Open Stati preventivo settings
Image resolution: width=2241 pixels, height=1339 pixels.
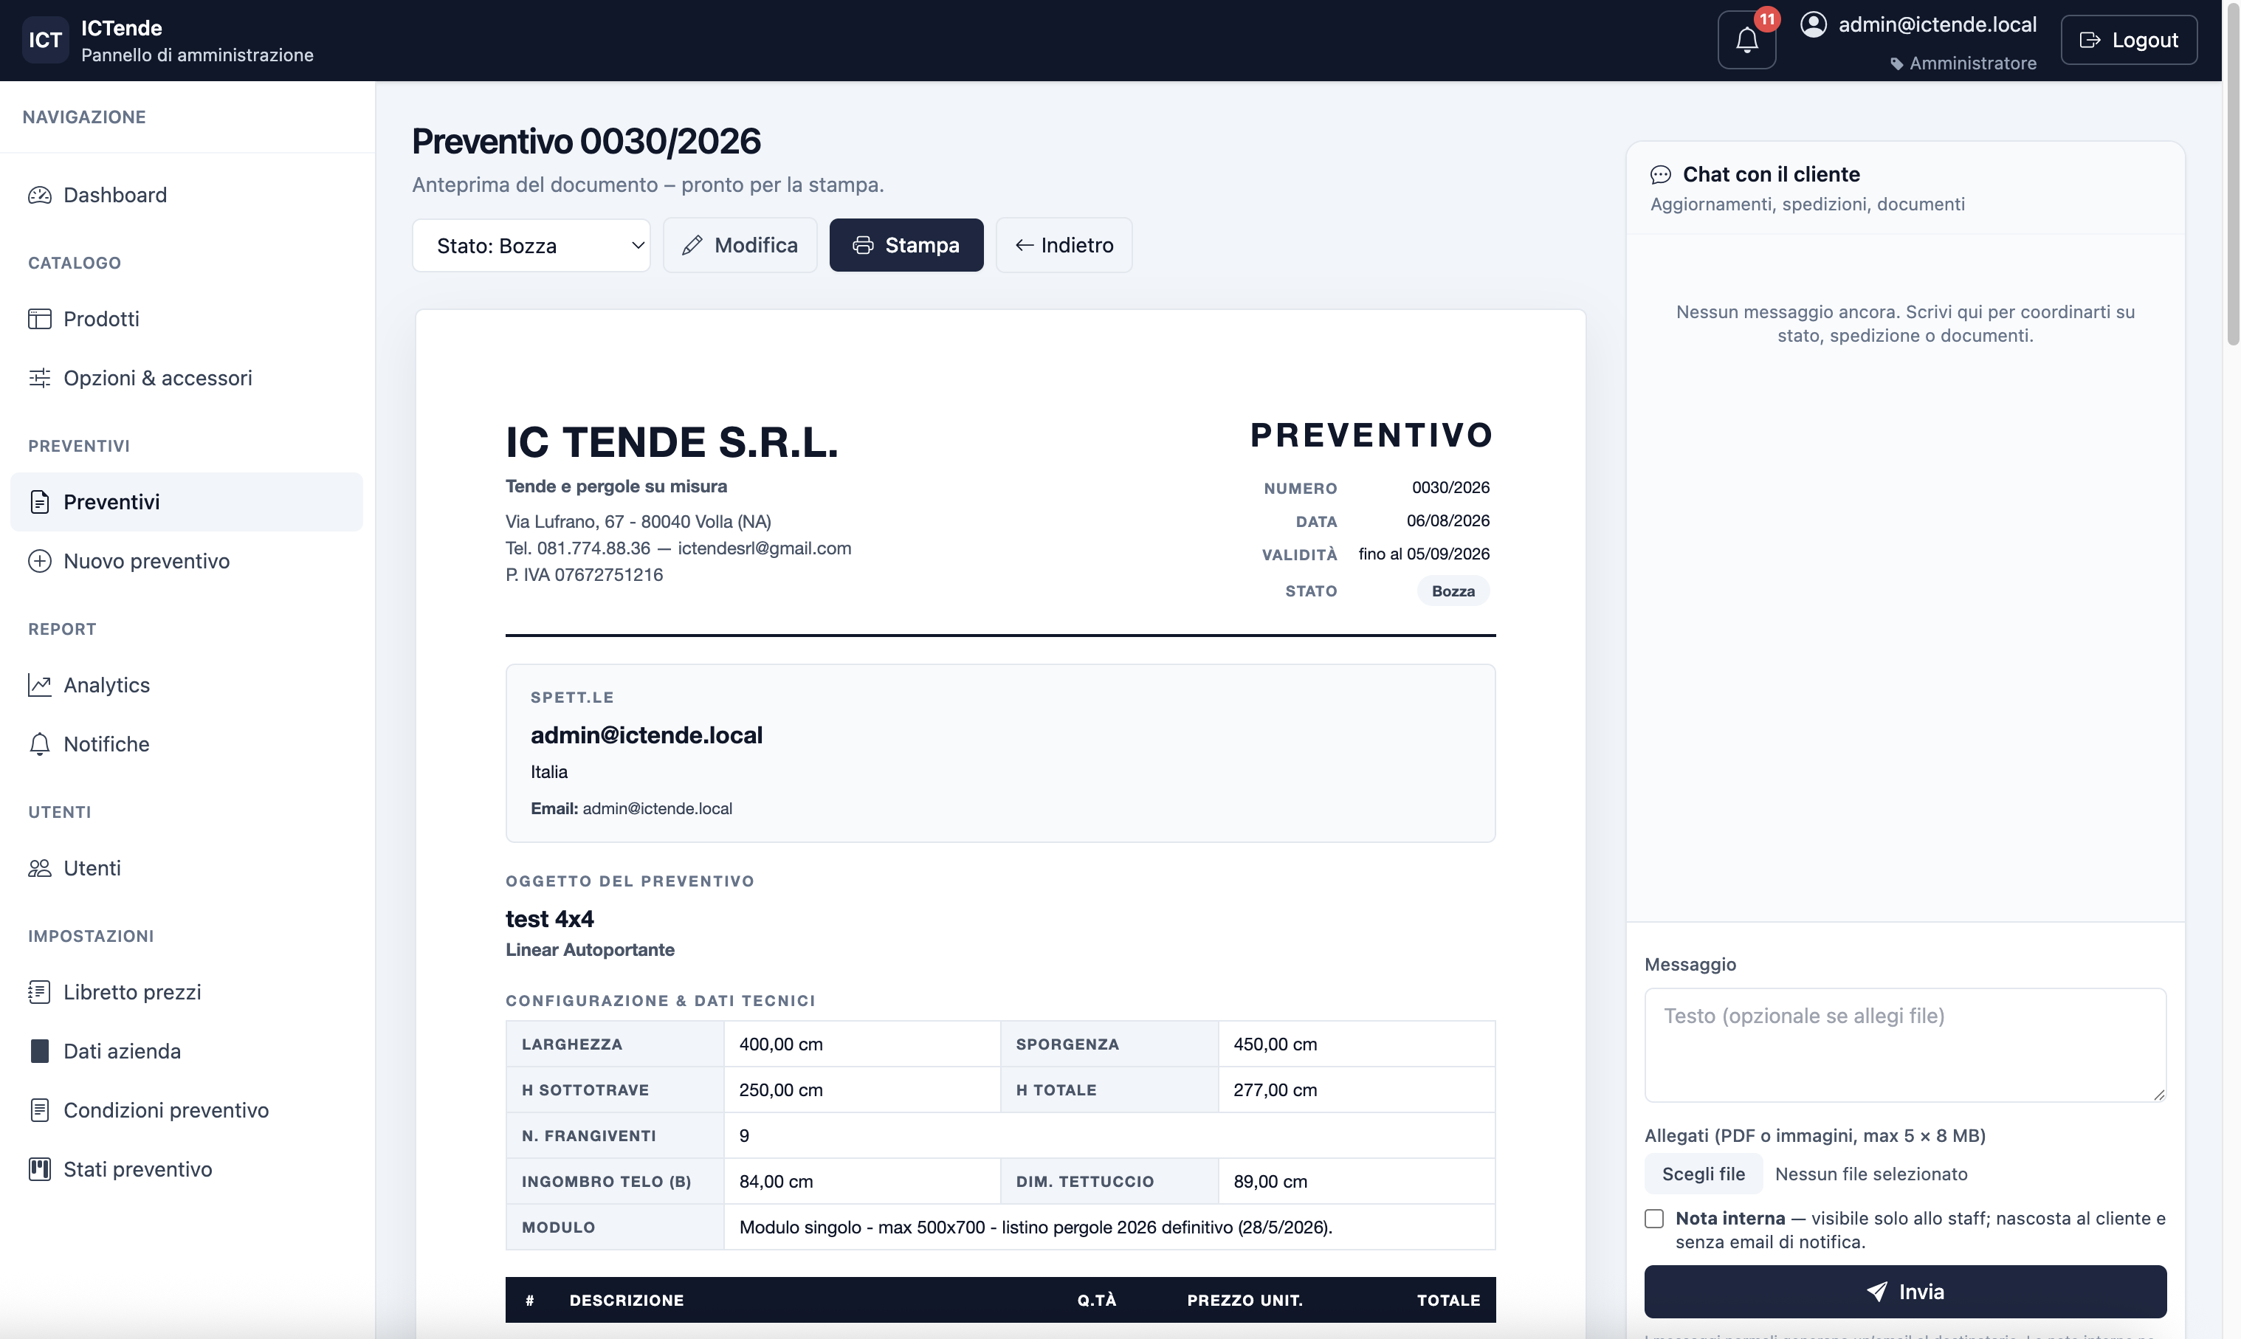click(186, 1169)
